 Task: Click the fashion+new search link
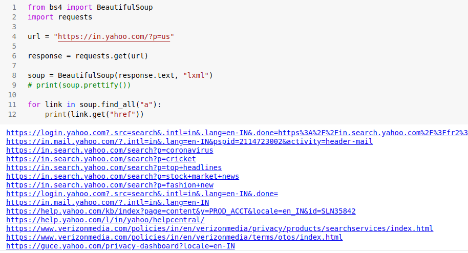point(110,185)
